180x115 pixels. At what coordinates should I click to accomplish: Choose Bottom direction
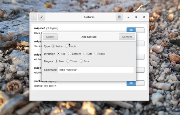(70, 54)
